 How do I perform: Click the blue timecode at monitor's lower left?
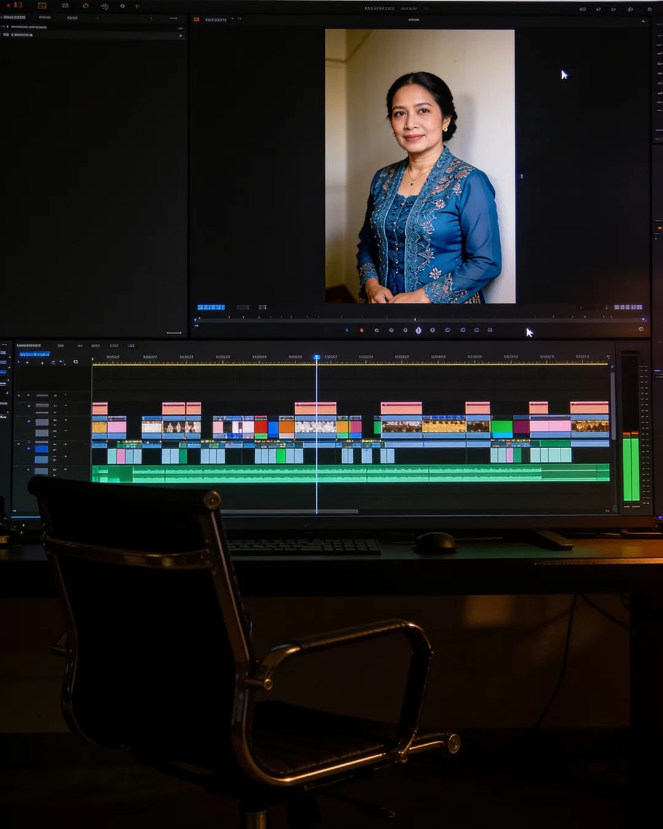(x=211, y=307)
